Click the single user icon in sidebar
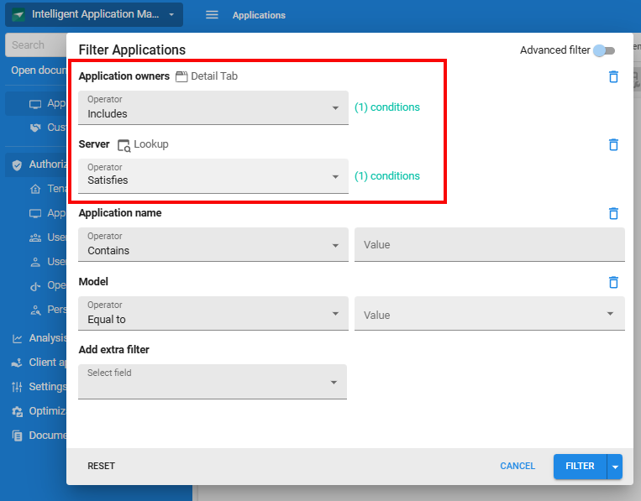Image resolution: width=641 pixels, height=501 pixels. (x=35, y=262)
